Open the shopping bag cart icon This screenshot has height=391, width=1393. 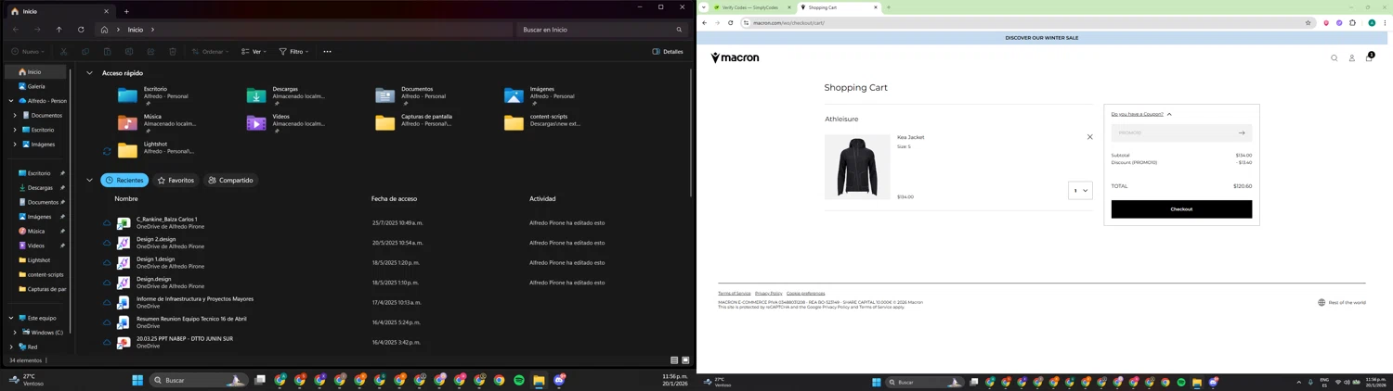[x=1369, y=57]
